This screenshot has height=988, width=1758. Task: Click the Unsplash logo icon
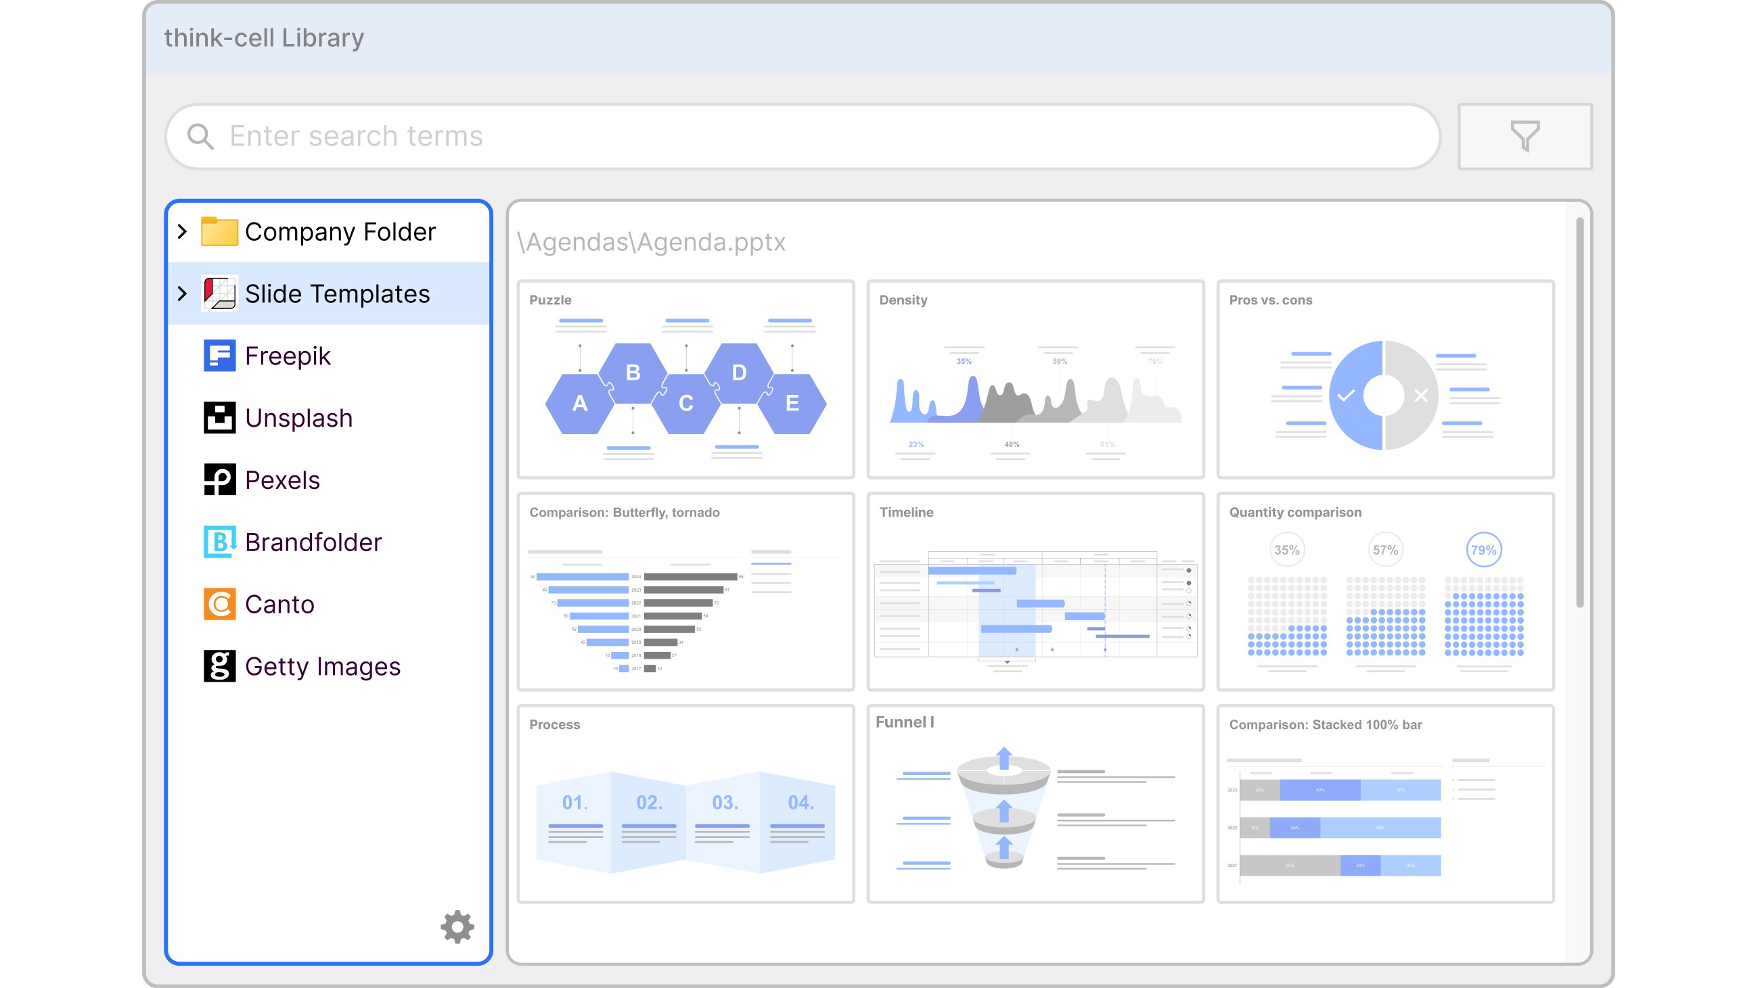coord(219,418)
